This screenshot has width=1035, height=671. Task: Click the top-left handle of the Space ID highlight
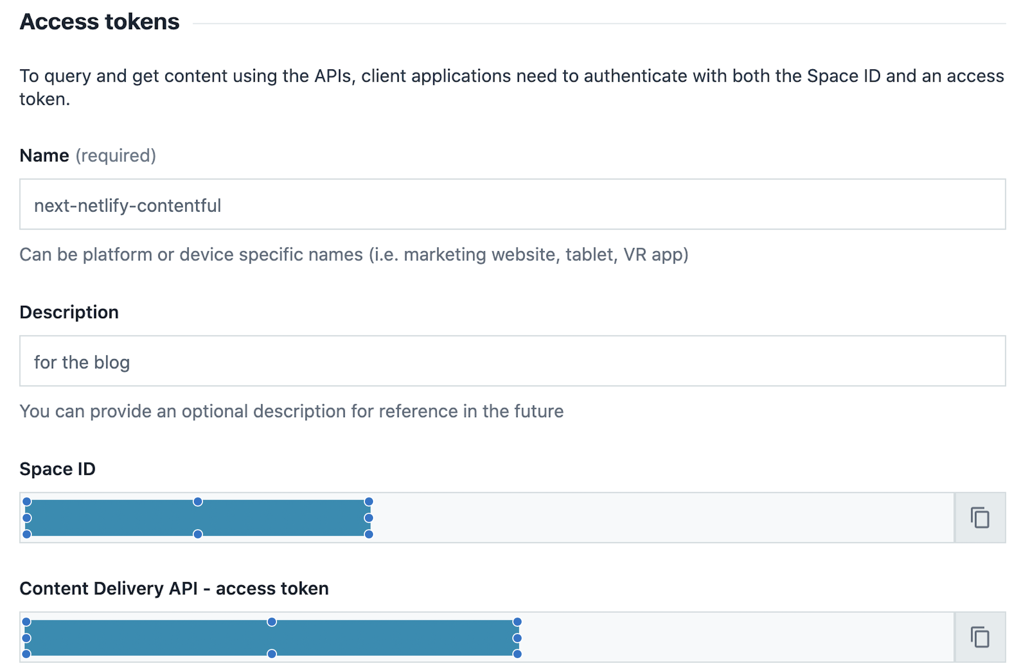tap(27, 501)
